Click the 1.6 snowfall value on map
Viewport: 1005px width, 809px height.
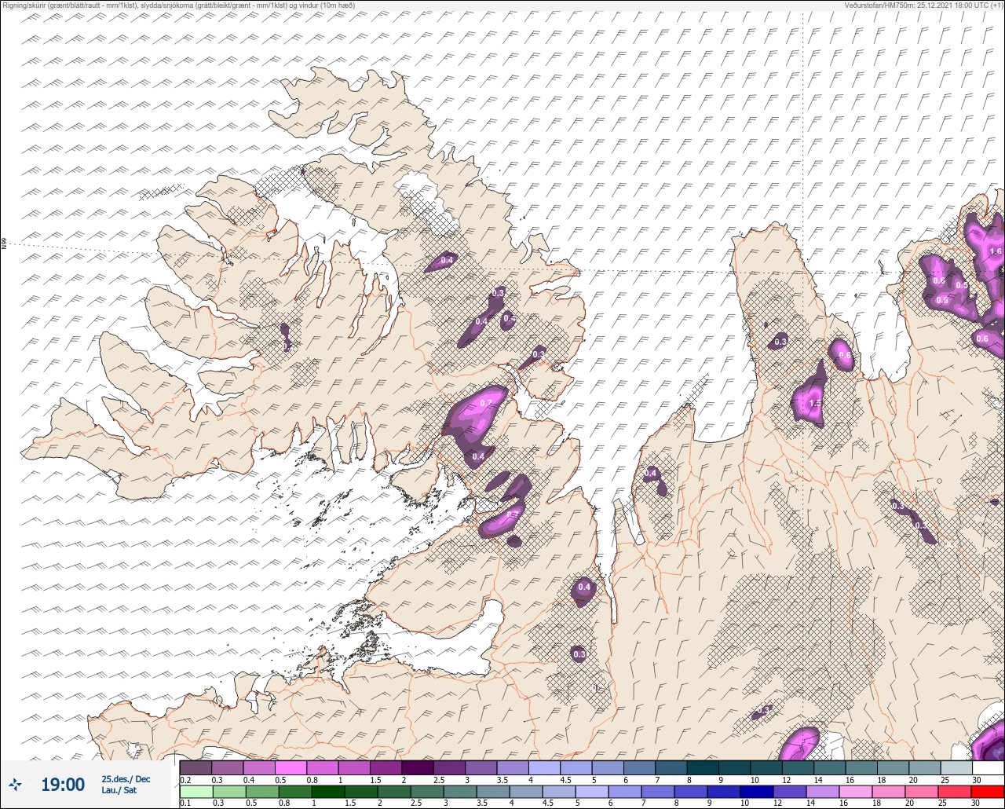tap(996, 251)
